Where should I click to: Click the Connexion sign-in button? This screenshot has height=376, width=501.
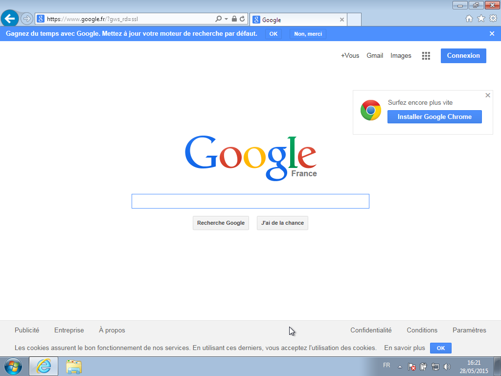463,56
